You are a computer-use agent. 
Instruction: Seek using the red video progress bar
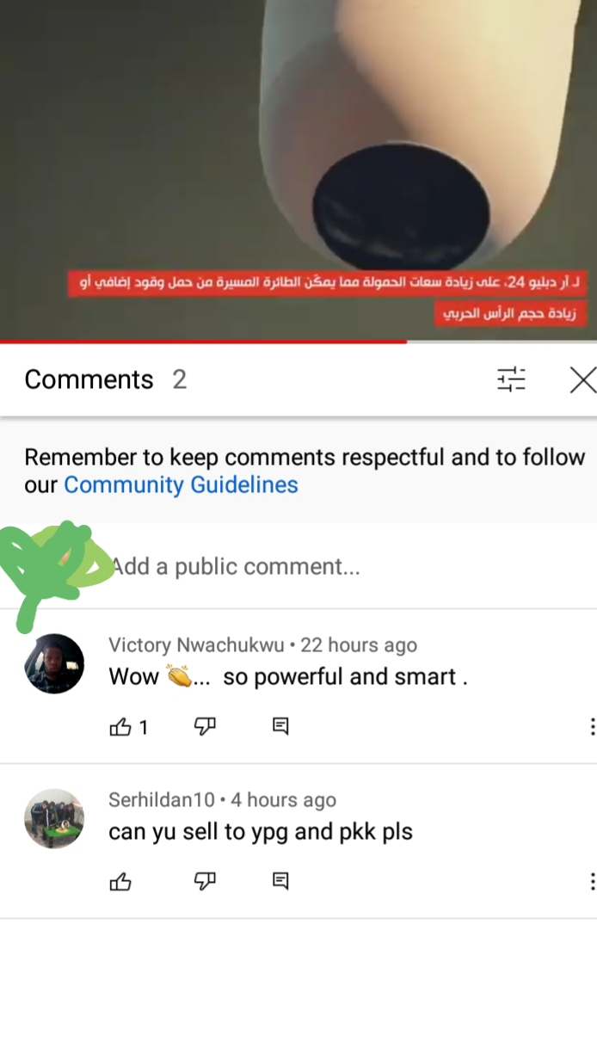[298, 342]
